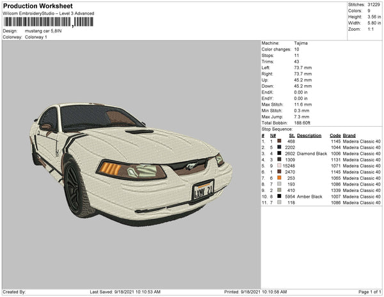Click the 'N#' column header
Viewport: 384px width, 297px height.
(273, 136)
